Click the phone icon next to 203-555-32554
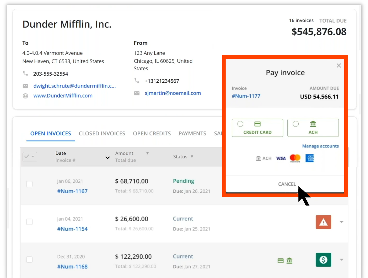 point(25,73)
